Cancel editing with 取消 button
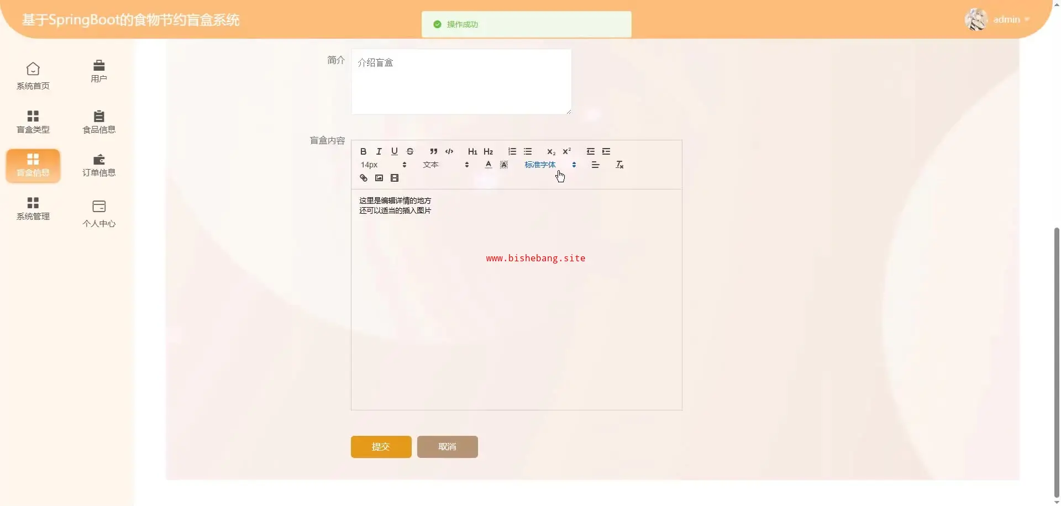This screenshot has width=1061, height=506. tap(448, 447)
